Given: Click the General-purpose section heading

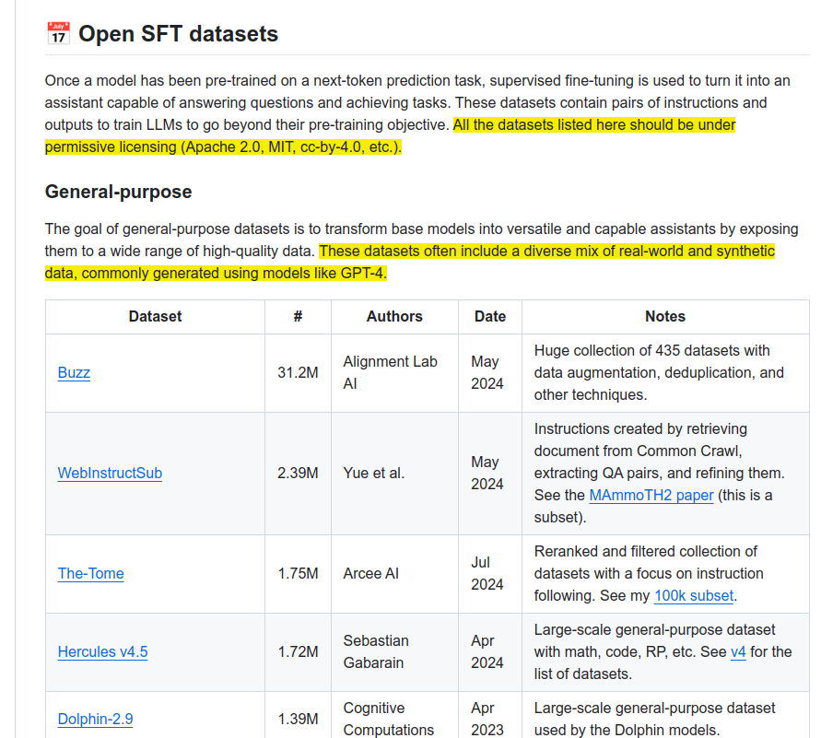Looking at the screenshot, I should point(118,192).
